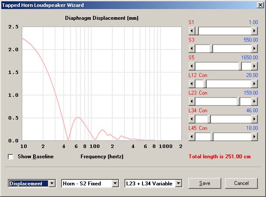Screen dimensions: 266x197
Task: Click the L12 value 28.00
Action: (x=252, y=75)
